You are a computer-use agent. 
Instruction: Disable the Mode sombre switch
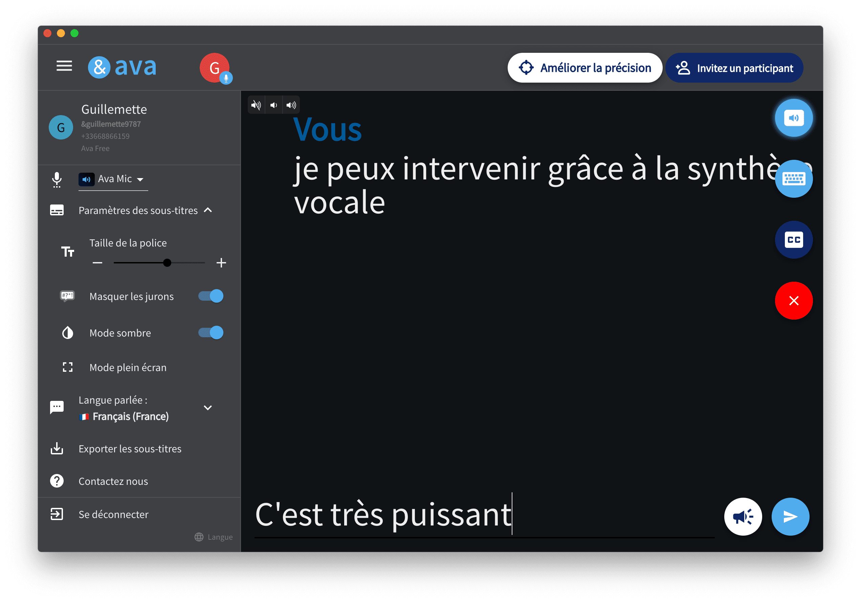pos(211,332)
